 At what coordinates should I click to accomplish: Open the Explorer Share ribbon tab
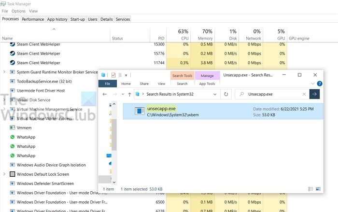(x=144, y=84)
